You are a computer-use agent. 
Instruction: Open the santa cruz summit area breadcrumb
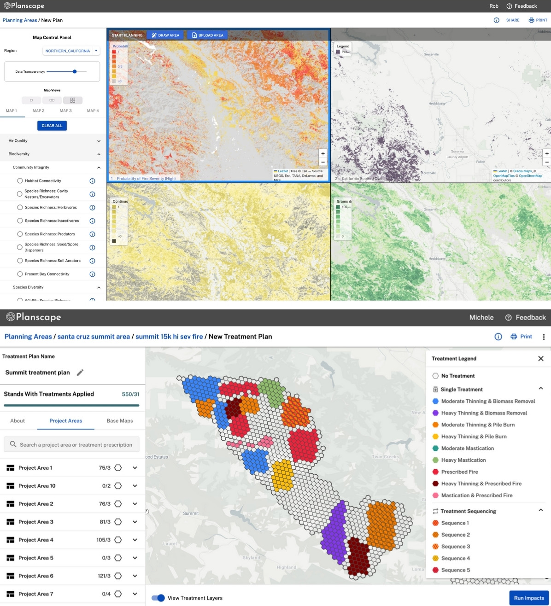pyautogui.click(x=94, y=337)
